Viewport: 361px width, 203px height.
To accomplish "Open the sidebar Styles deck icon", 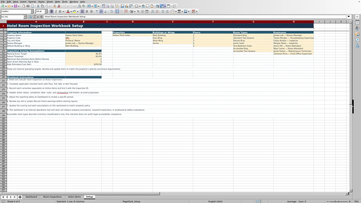I will [357, 28].
